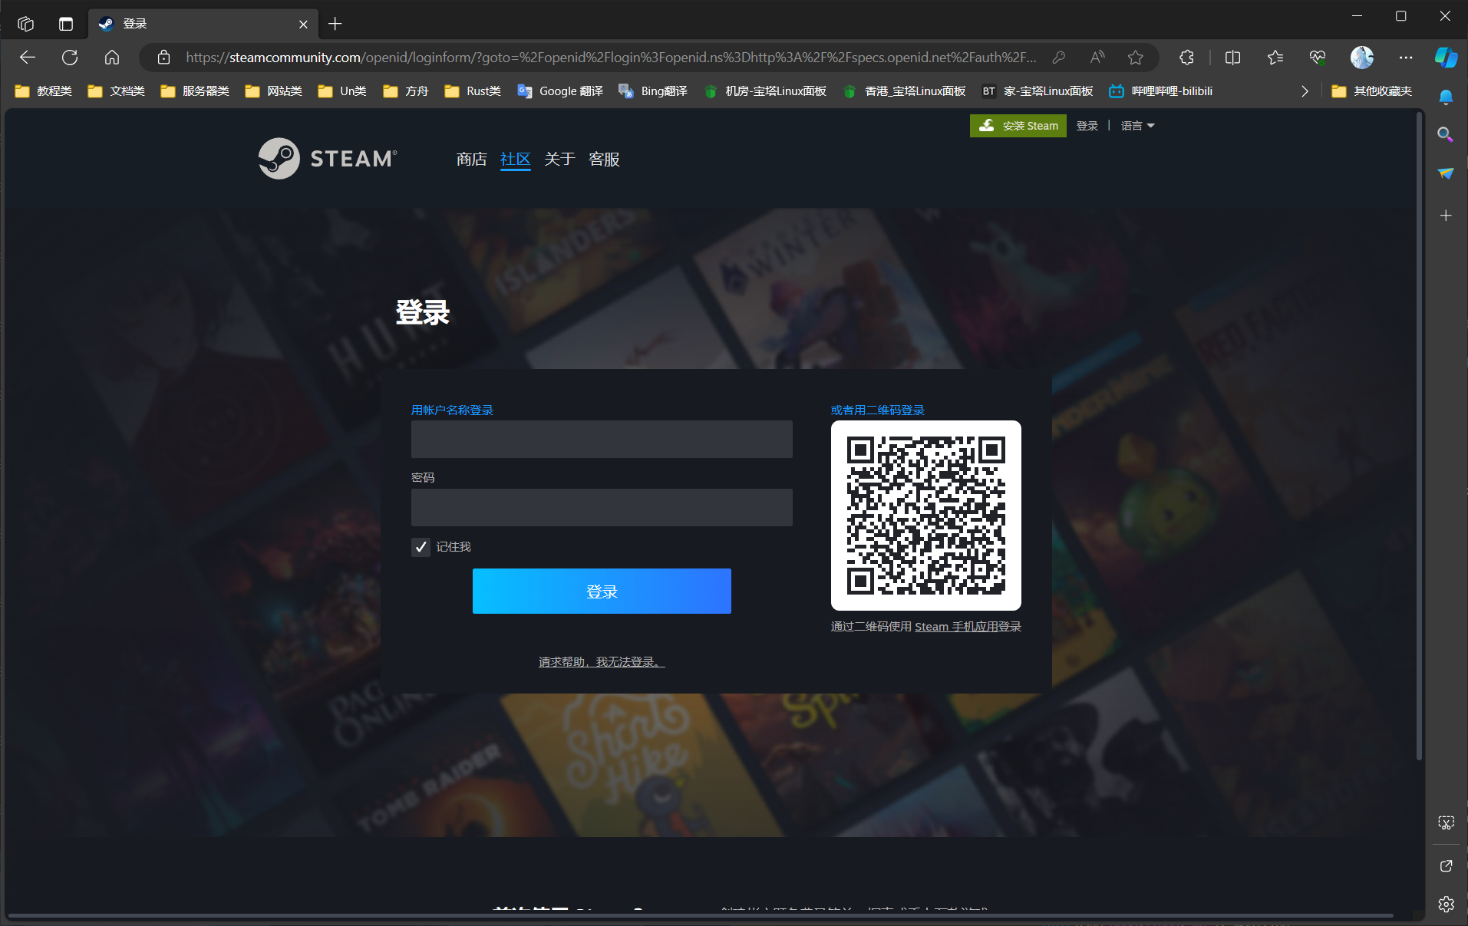The height and width of the screenshot is (926, 1468).
Task: Open the 教程类 bookmarks folder
Action: [44, 91]
